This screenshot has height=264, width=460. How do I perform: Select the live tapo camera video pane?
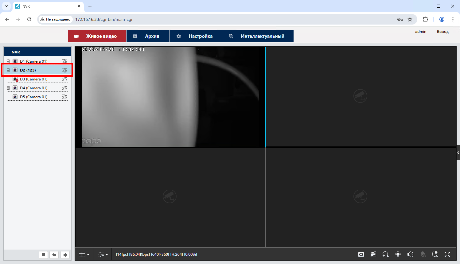[x=170, y=97]
